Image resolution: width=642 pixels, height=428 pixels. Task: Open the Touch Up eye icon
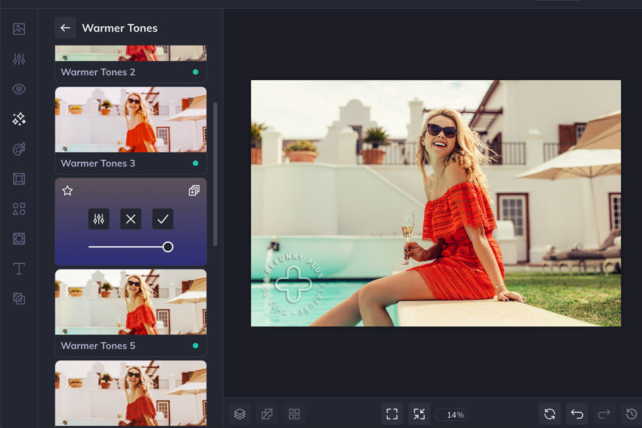point(19,89)
